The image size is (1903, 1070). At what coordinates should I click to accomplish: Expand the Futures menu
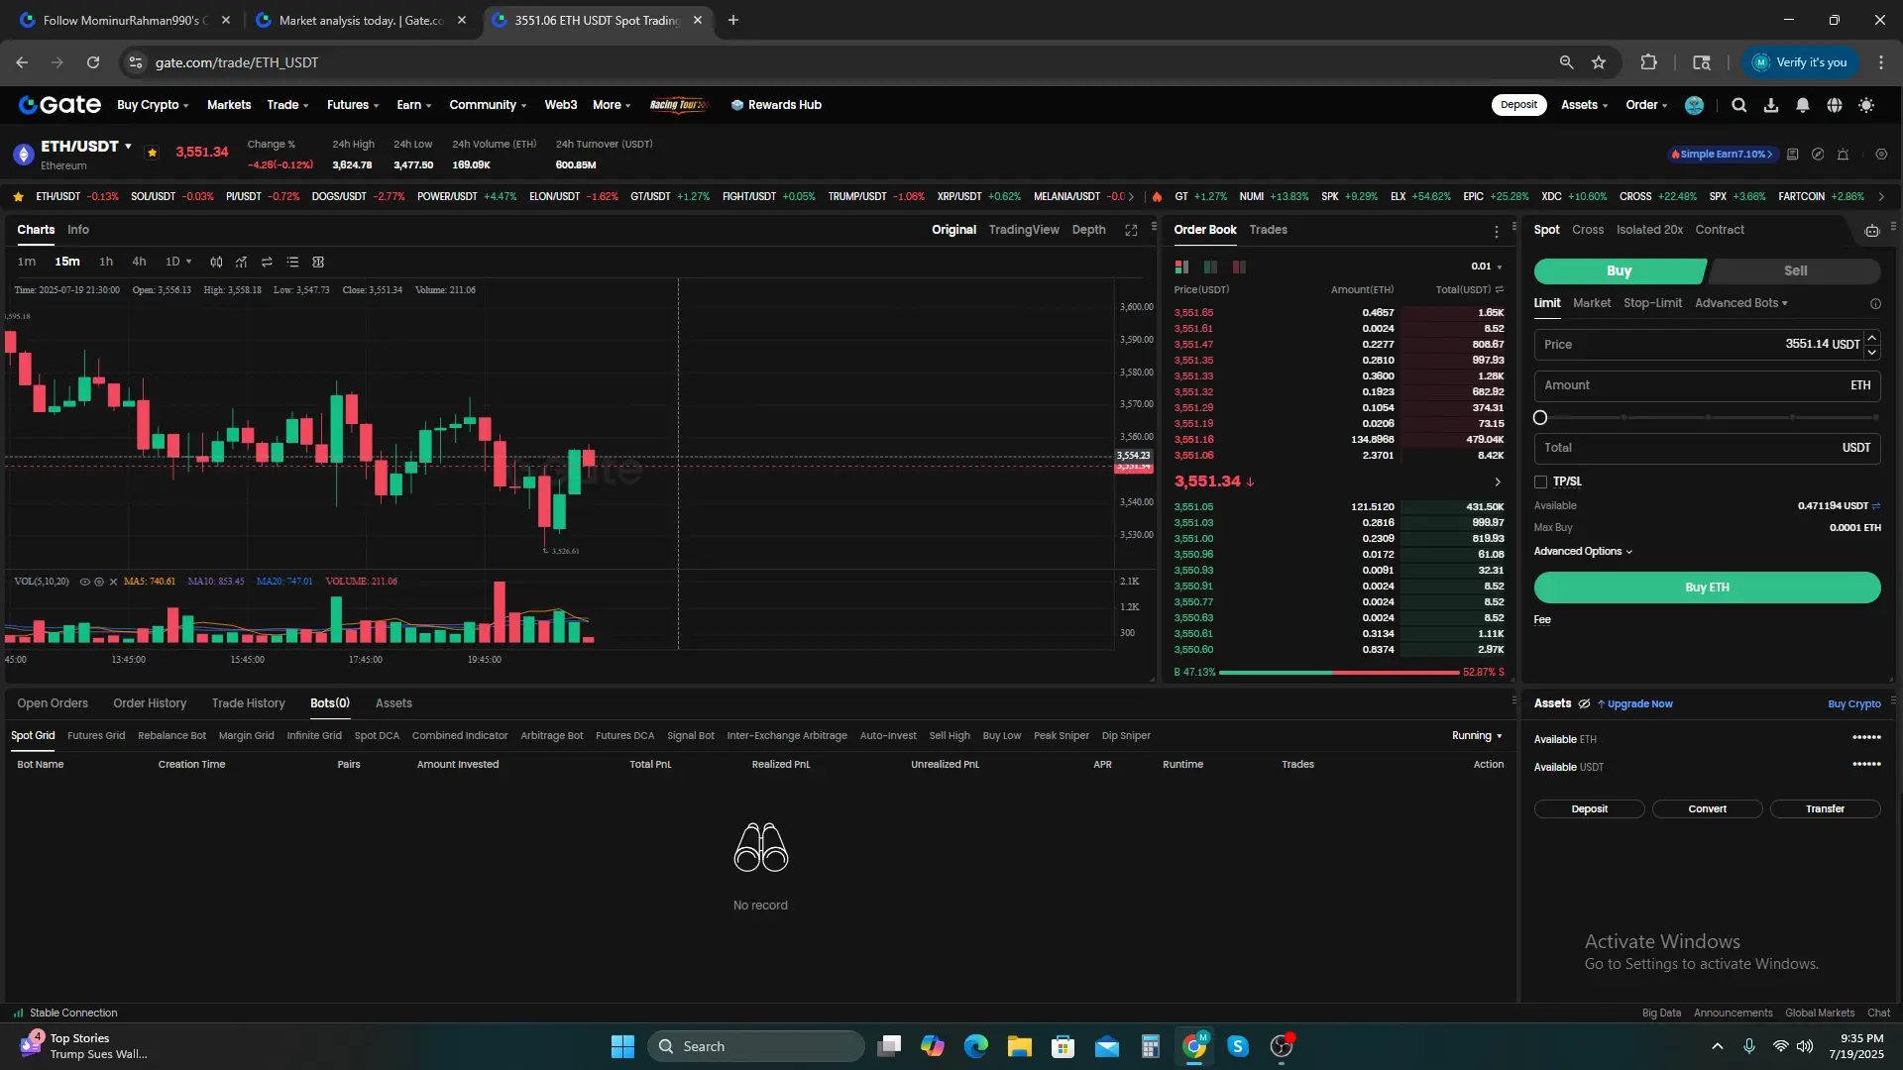pyautogui.click(x=353, y=105)
